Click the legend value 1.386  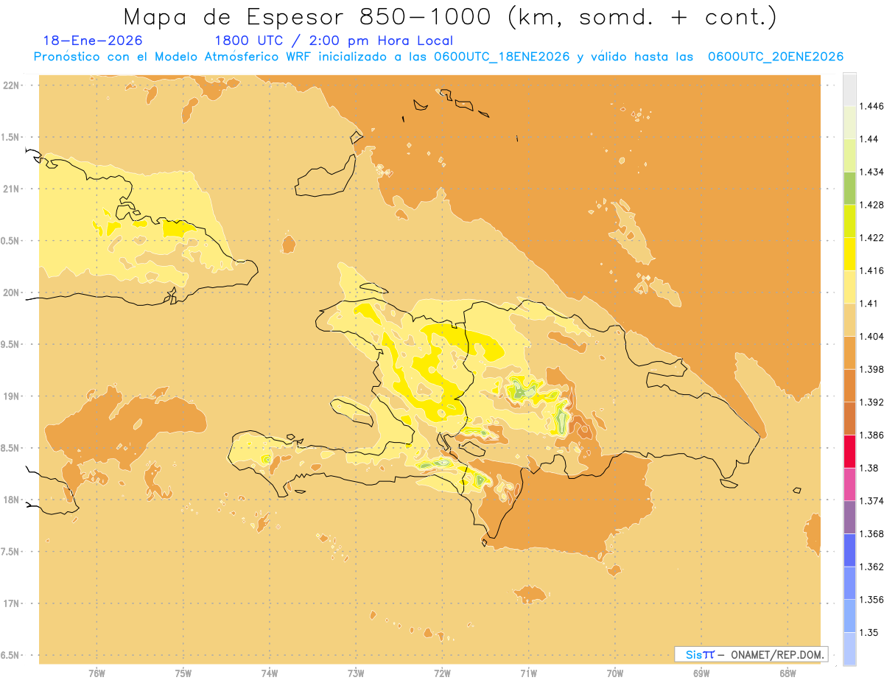click(x=871, y=435)
